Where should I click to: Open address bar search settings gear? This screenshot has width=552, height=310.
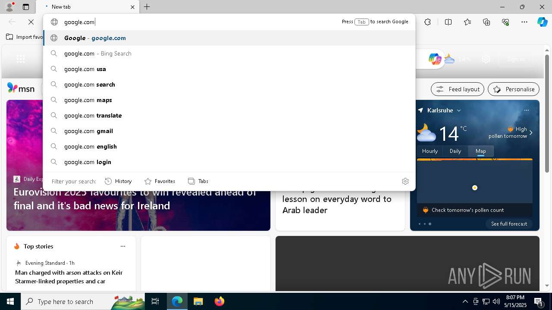click(405, 181)
